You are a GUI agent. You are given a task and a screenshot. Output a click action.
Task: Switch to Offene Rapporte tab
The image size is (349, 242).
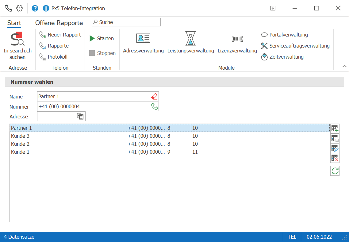59,23
